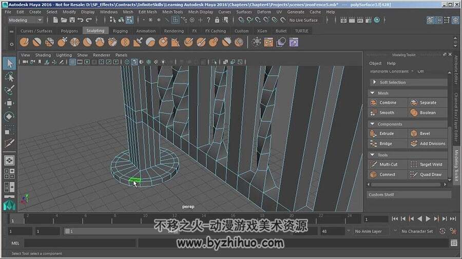This screenshot has width=462, height=259.
Task: Choose the Scale tool
Action: click(x=9, y=130)
